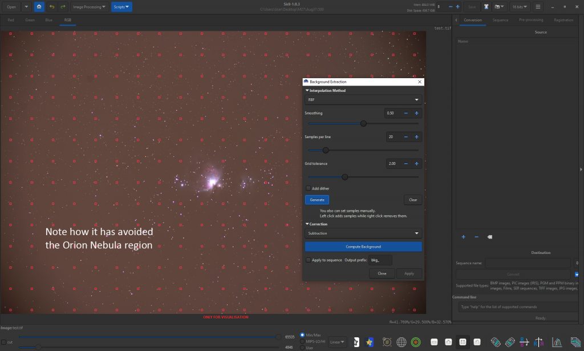Click the negative view icon
The image size is (584, 351).
356,342
